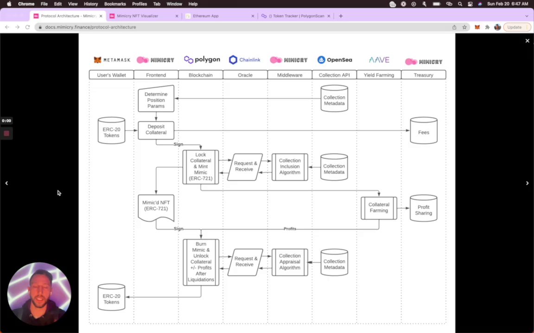Screen dimensions: 534x333
Task: Click the site lock icon
Action: click(x=40, y=27)
